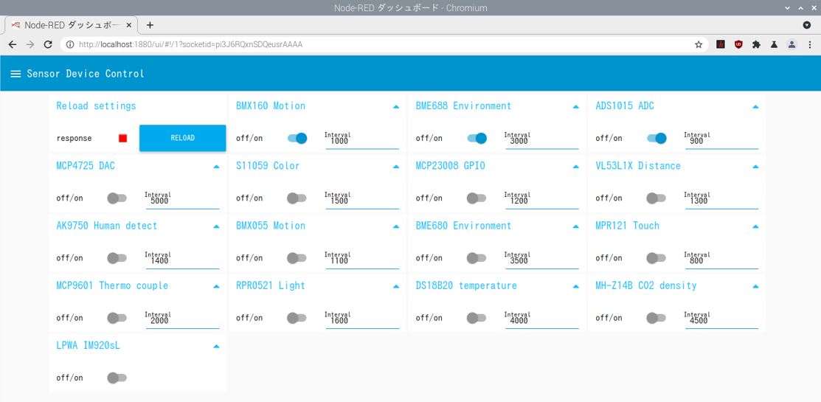Viewport: 821px width, 402px height.
Task: Open the Chromium profile avatar icon
Action: pos(791,44)
